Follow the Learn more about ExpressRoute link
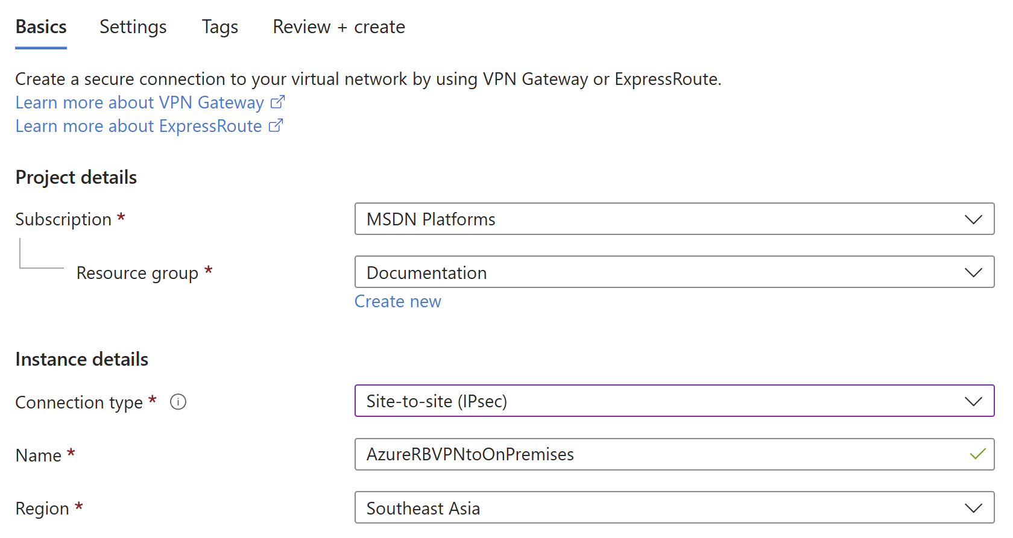 pos(139,126)
